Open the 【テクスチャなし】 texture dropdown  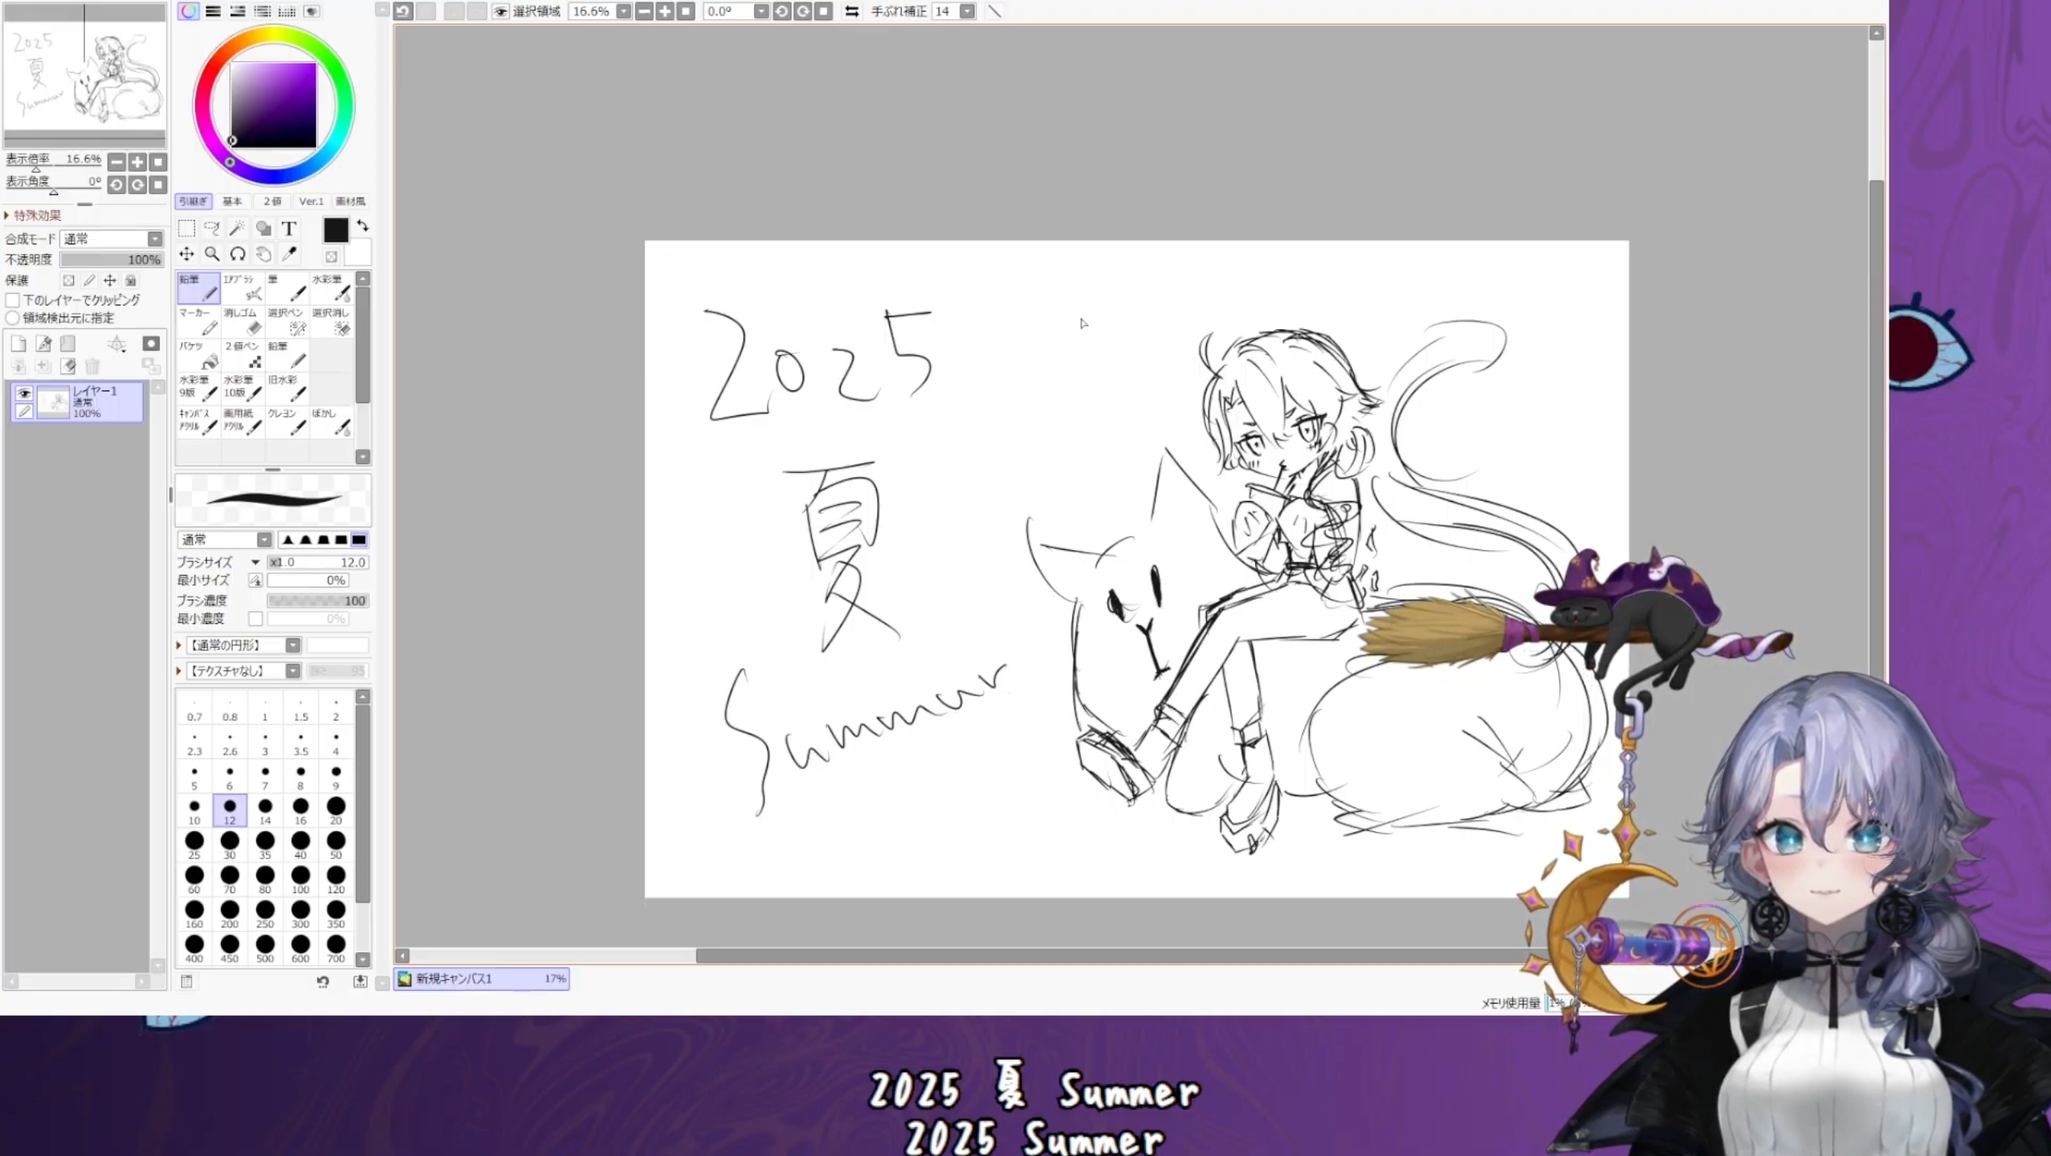[x=243, y=671]
